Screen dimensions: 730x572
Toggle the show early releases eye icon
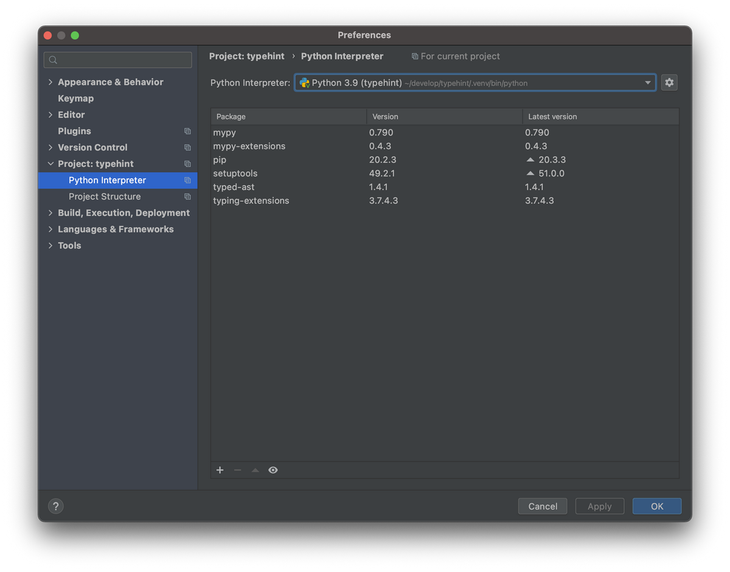[x=273, y=470]
